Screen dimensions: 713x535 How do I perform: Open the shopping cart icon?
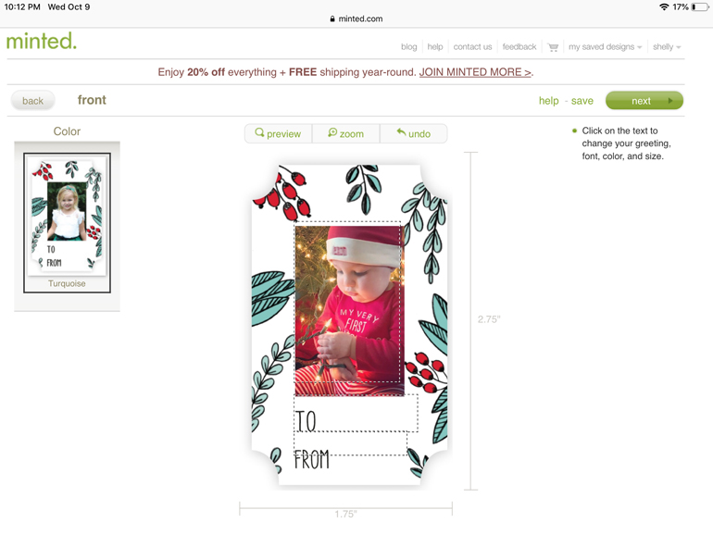coord(553,47)
